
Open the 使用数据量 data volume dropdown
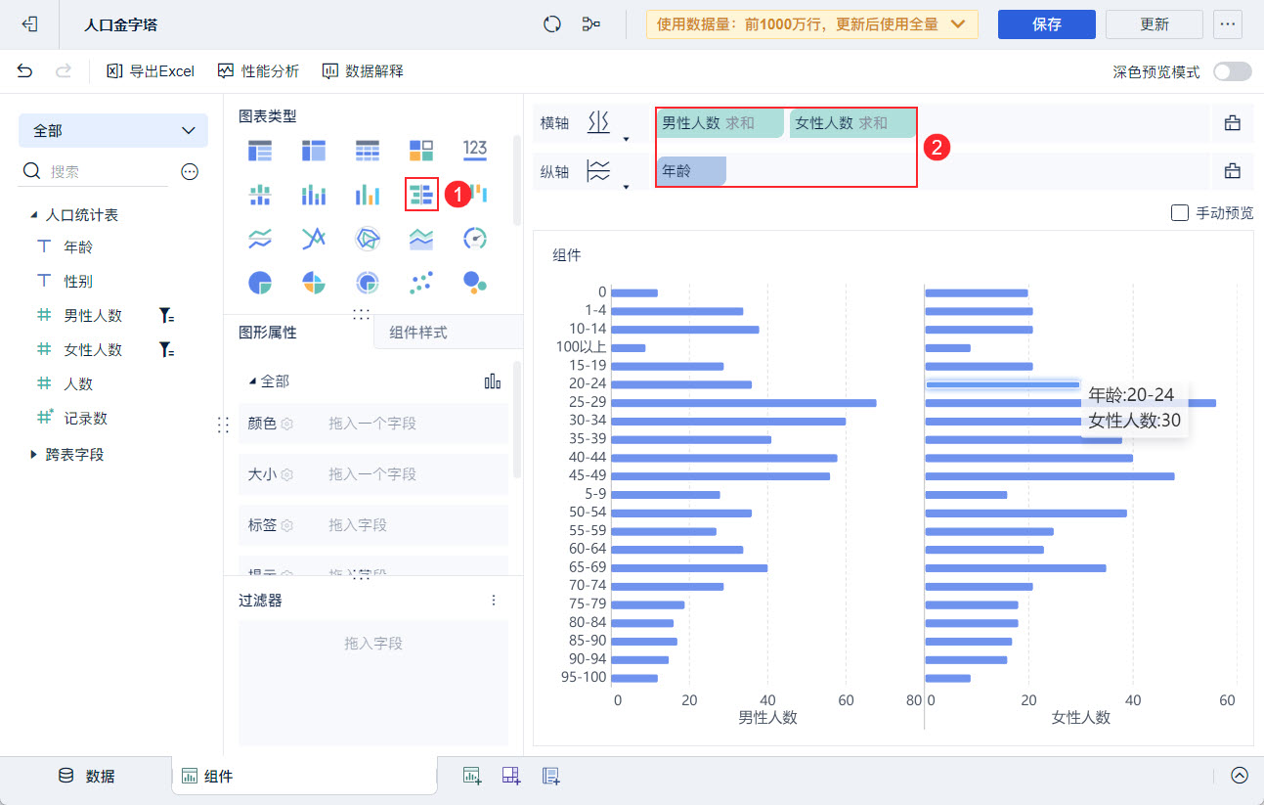coord(812,24)
